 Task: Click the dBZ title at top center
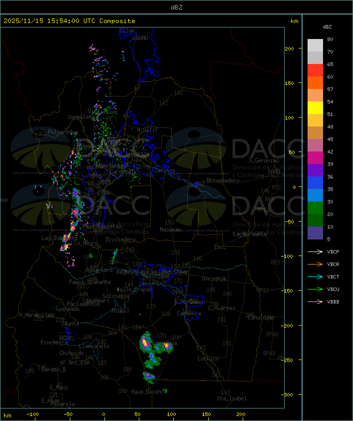(x=177, y=7)
